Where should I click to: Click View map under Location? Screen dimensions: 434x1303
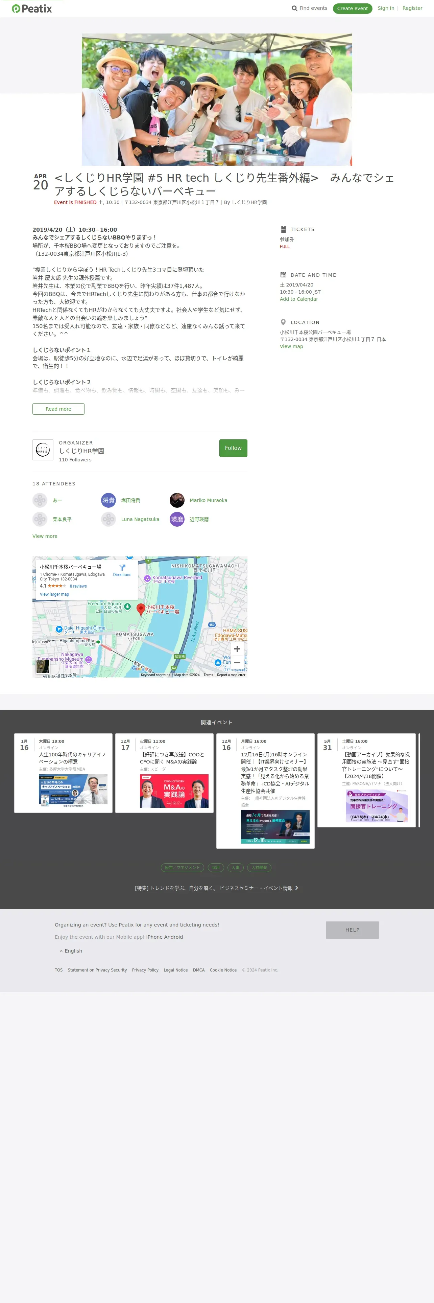coord(291,346)
